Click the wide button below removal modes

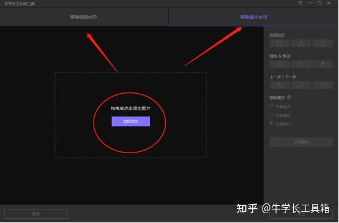[301, 142]
